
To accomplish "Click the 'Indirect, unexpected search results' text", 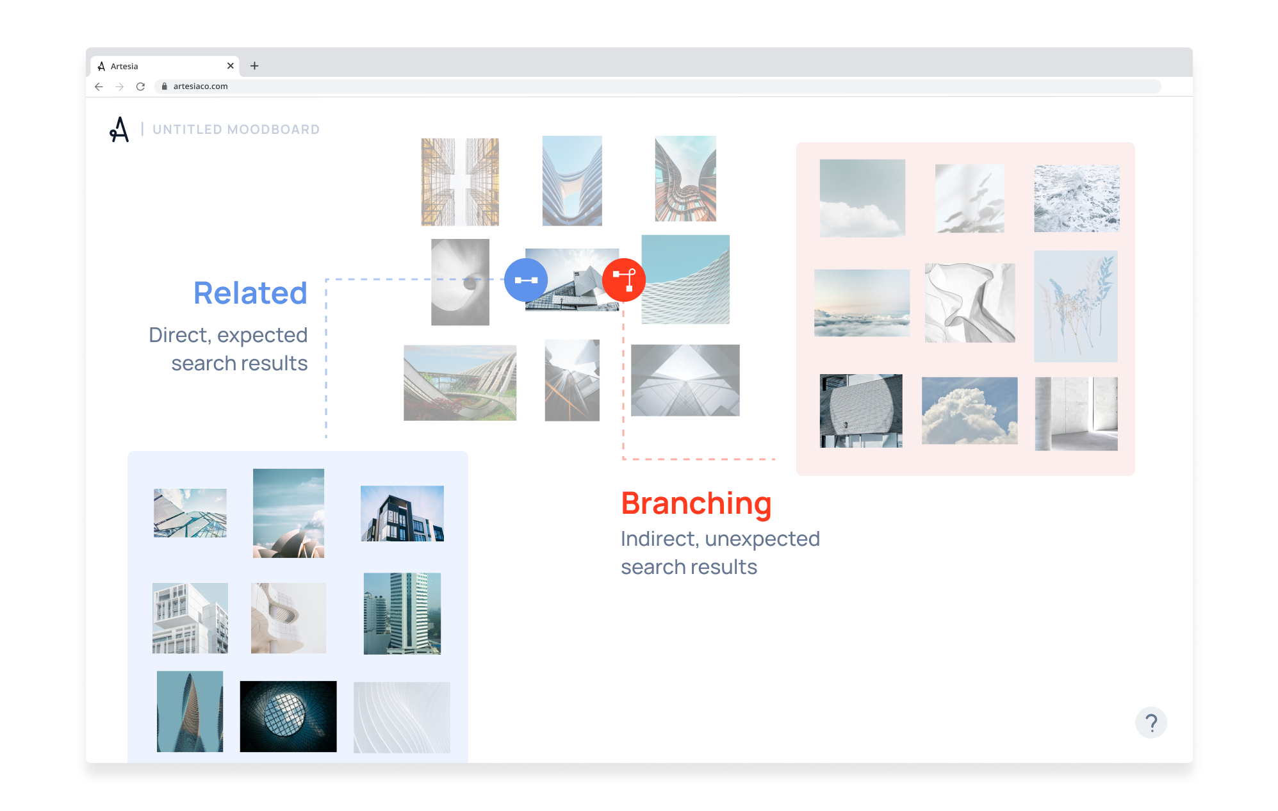I will [x=720, y=553].
